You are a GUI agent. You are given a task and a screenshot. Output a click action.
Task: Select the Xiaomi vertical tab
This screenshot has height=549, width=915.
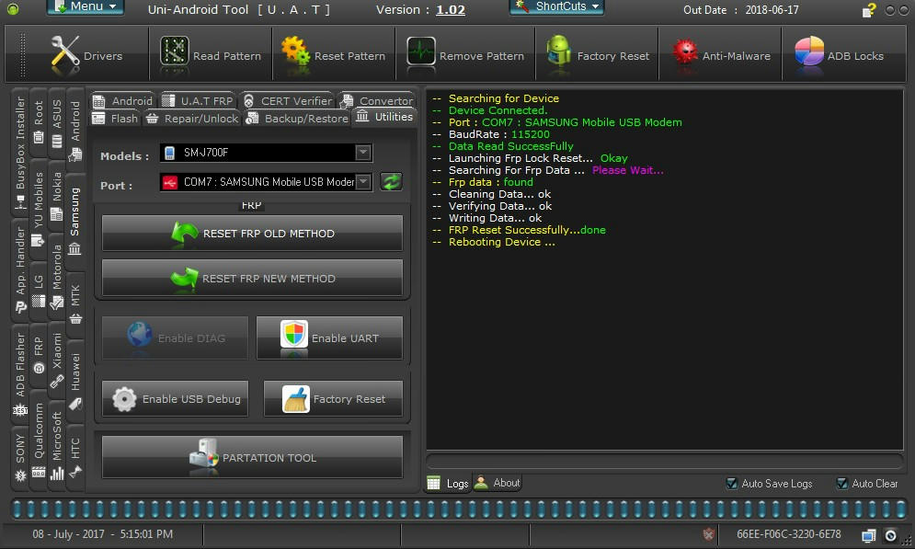tap(57, 359)
